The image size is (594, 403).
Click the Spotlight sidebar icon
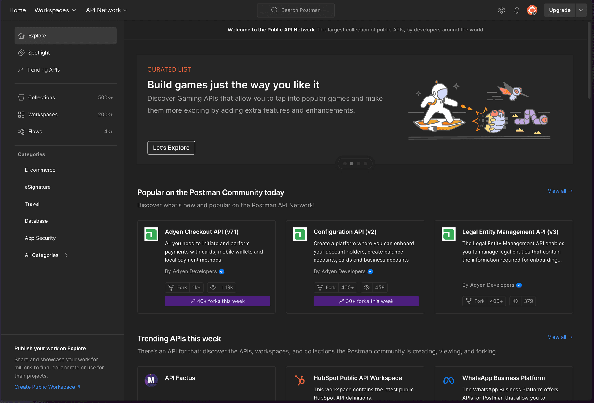click(x=21, y=53)
